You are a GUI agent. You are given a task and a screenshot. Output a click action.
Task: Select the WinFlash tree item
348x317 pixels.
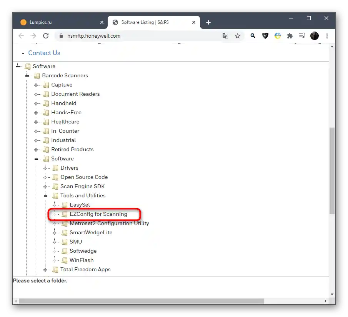82,260
